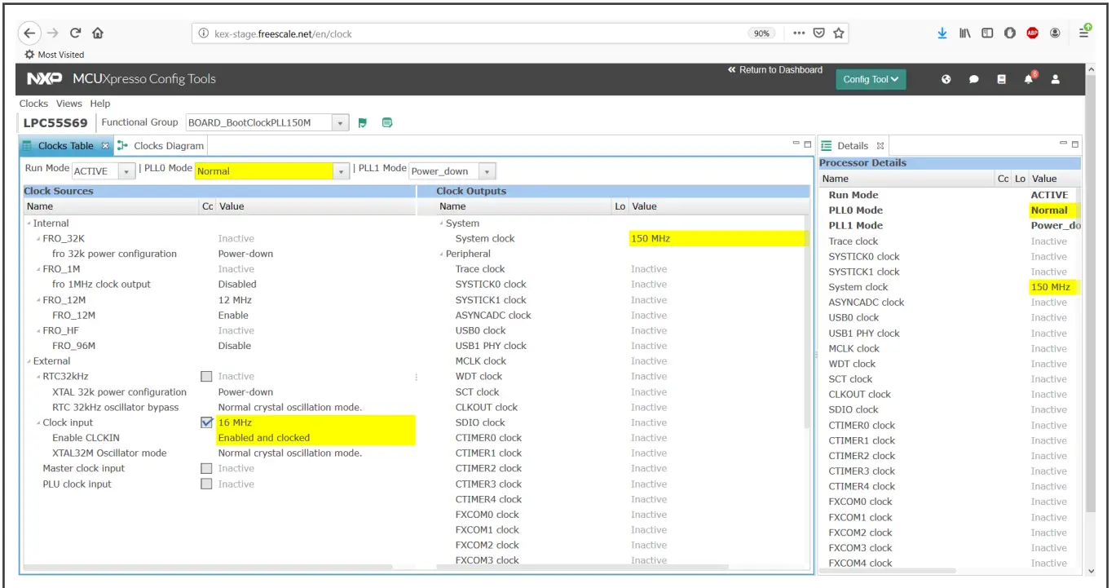Open the Config Tool green button
Screen dimensions: 1116x588
click(x=871, y=80)
